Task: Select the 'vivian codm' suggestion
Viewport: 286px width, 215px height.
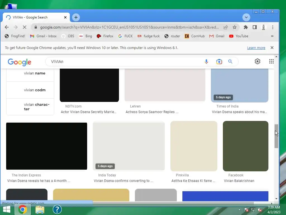Action: pyautogui.click(x=30, y=90)
